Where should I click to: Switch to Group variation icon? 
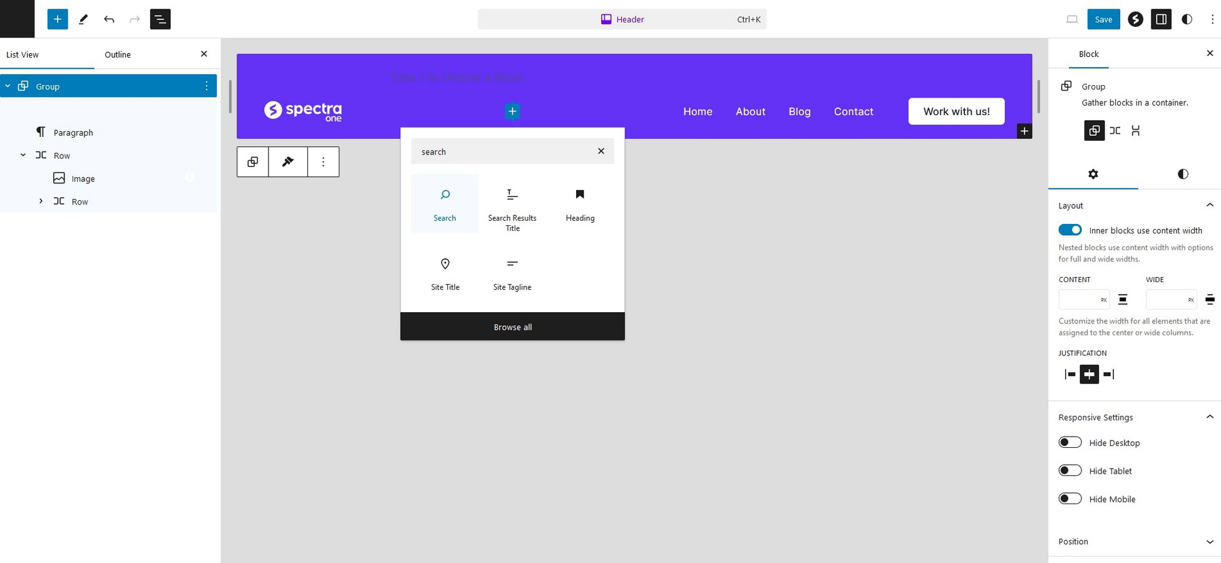[x=1094, y=131]
